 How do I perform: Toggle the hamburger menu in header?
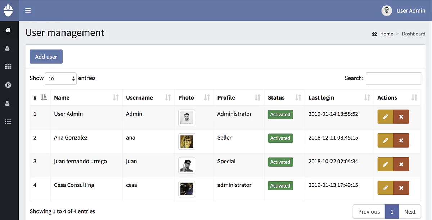[28, 10]
